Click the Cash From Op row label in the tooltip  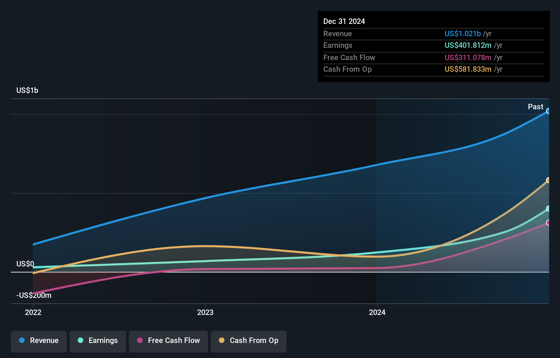coord(348,69)
